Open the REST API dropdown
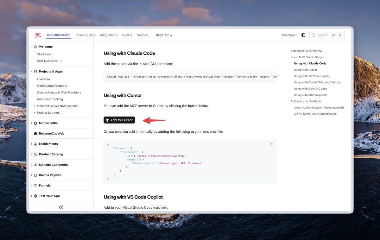 tap(164, 35)
